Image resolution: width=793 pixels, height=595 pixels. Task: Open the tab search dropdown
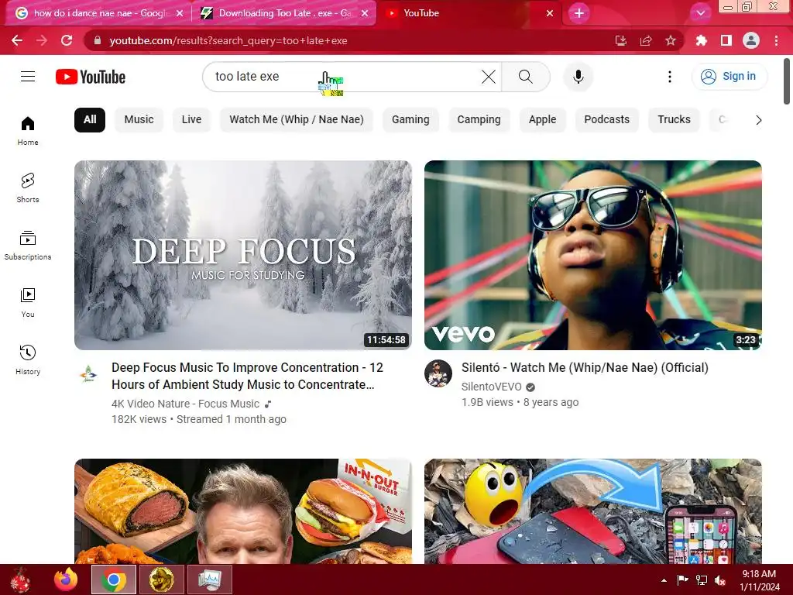pos(700,13)
